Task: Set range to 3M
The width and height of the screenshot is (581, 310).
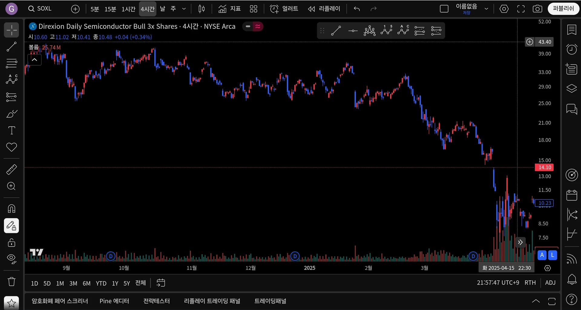Action: pyautogui.click(x=73, y=283)
